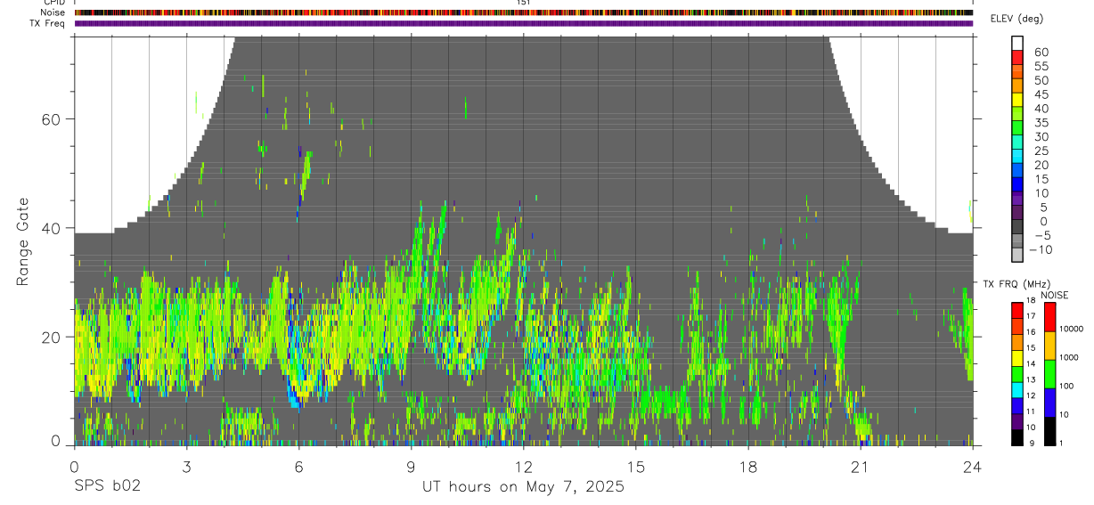Viewport: 1094px width, 505px height.
Task: Click the 9 label on the TX FRQ legend
Action: click(x=1030, y=444)
